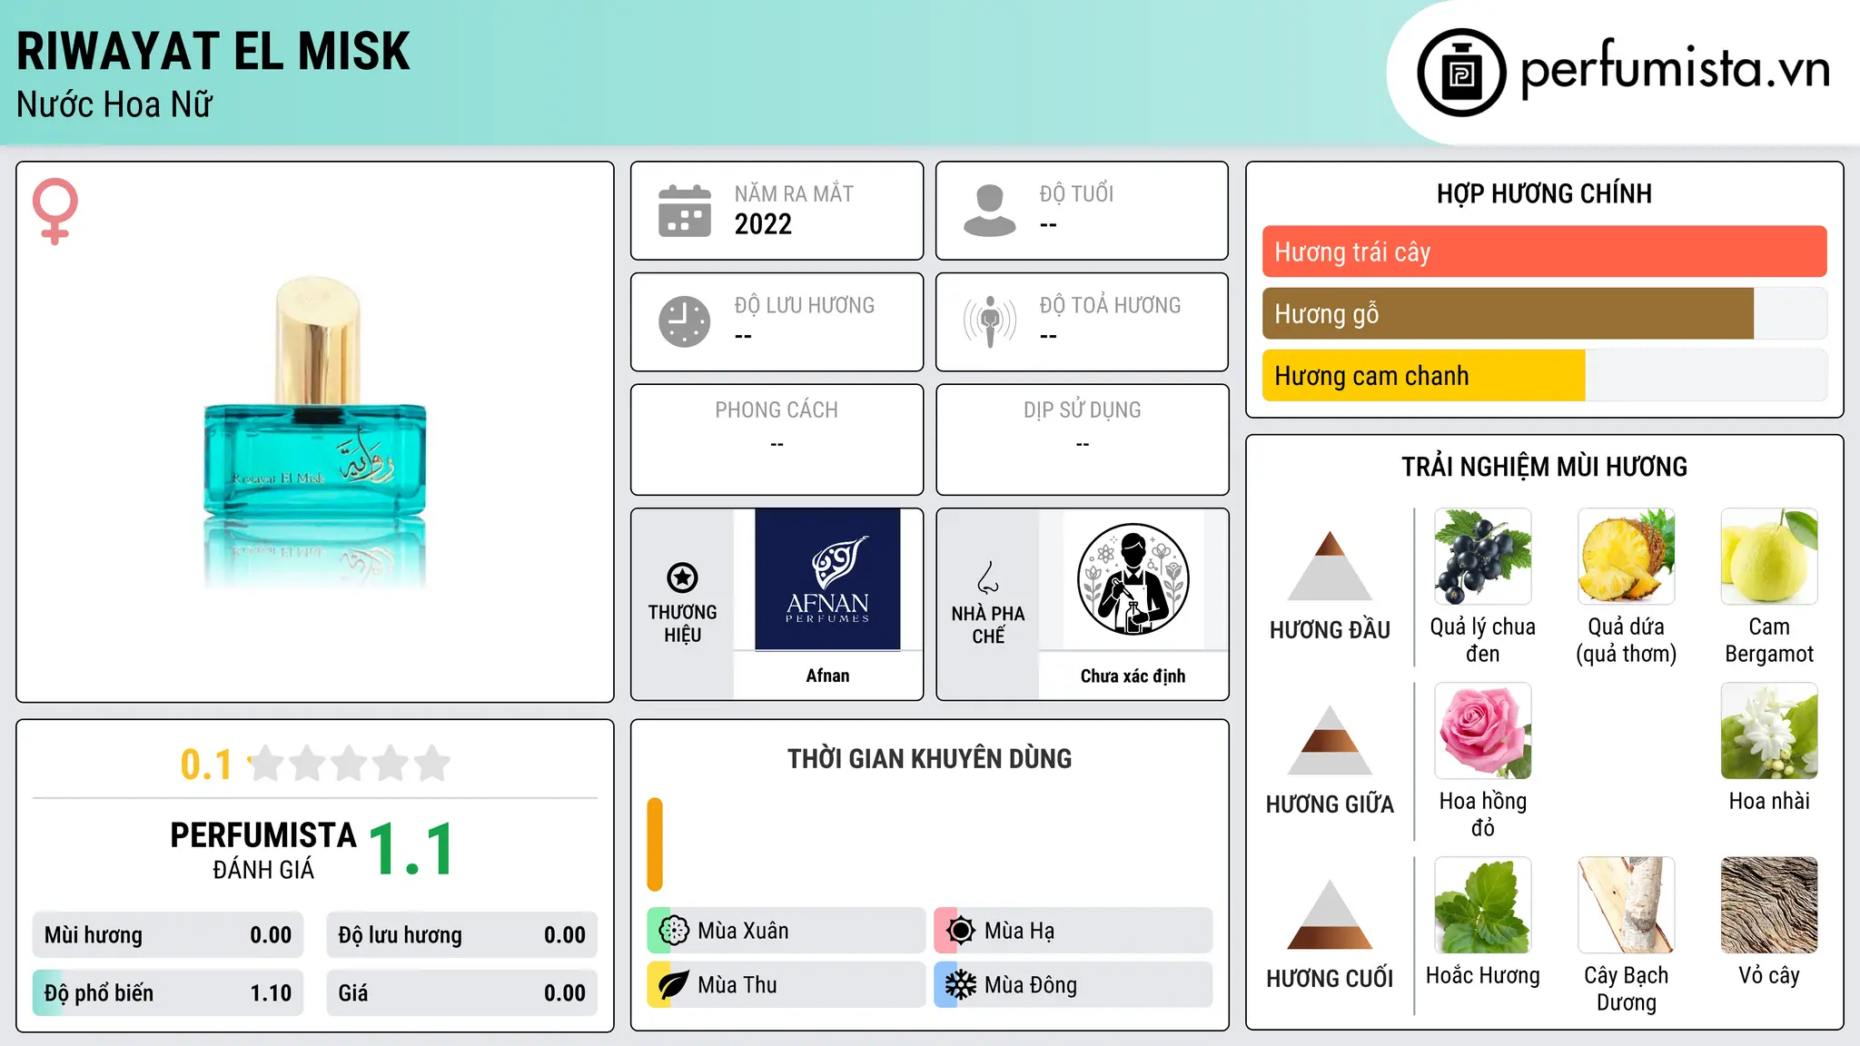Select the Hoa nhài jasmine image

[x=1769, y=731]
